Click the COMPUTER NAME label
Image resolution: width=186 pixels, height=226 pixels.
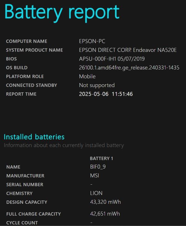pos(27,41)
